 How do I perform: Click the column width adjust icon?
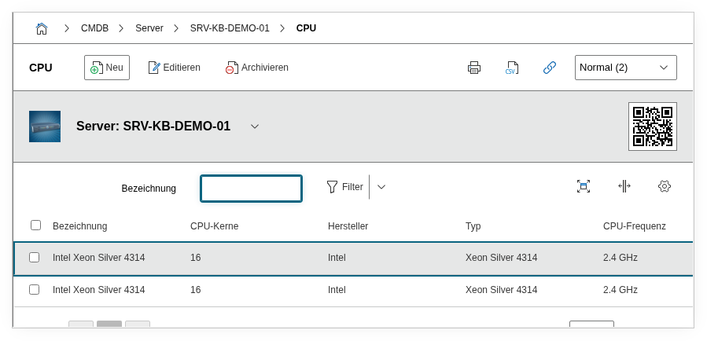click(x=624, y=186)
